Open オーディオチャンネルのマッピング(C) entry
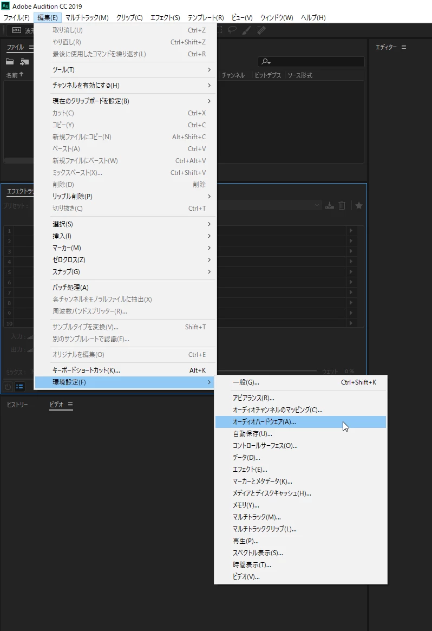This screenshot has height=631, width=432. tap(300, 410)
